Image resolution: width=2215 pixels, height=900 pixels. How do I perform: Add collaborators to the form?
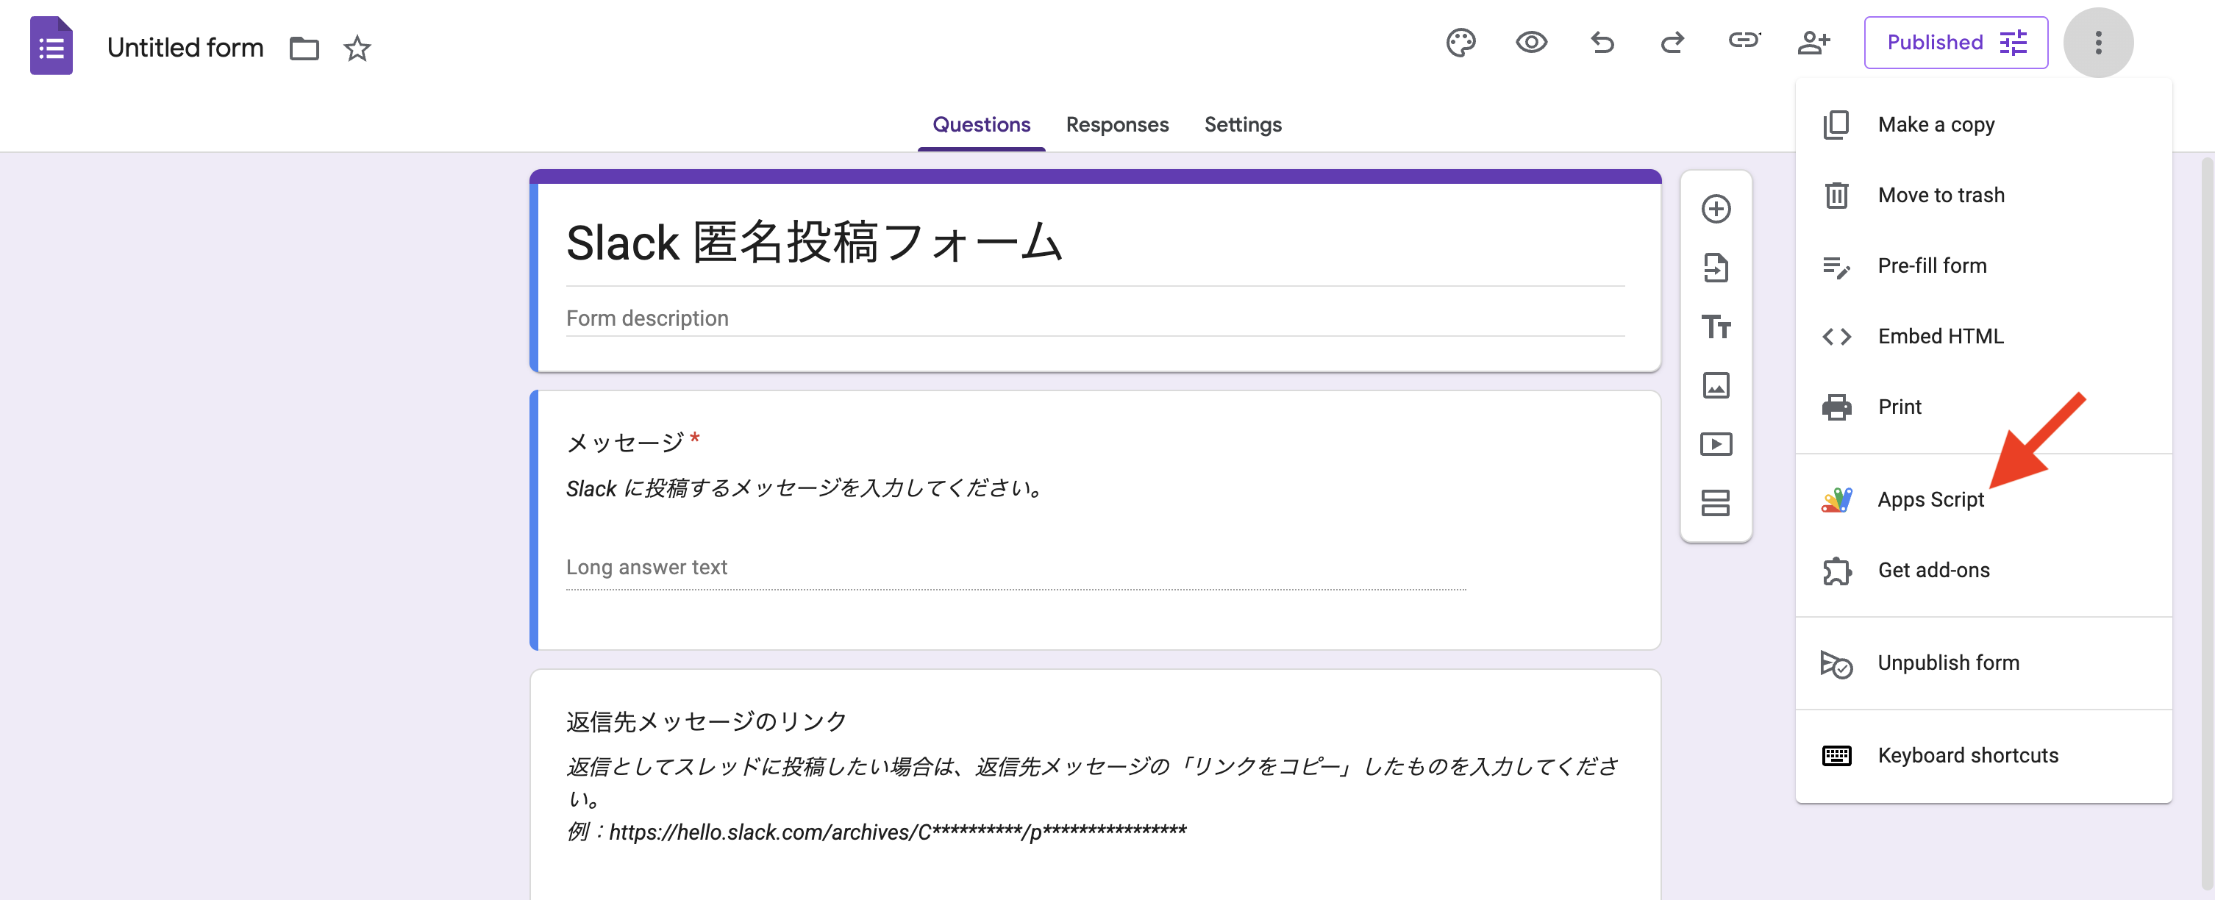click(x=1814, y=42)
